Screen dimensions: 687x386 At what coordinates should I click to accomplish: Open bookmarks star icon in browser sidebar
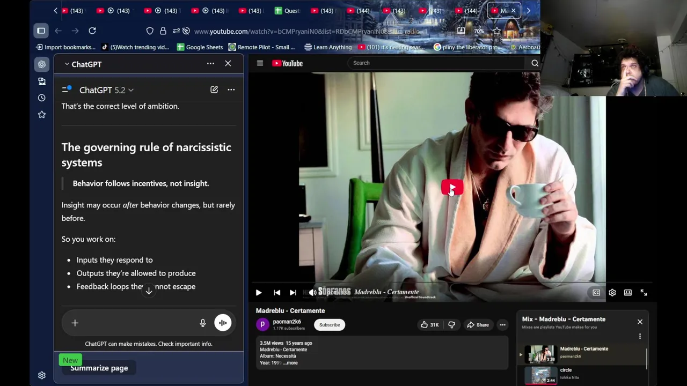(42, 114)
